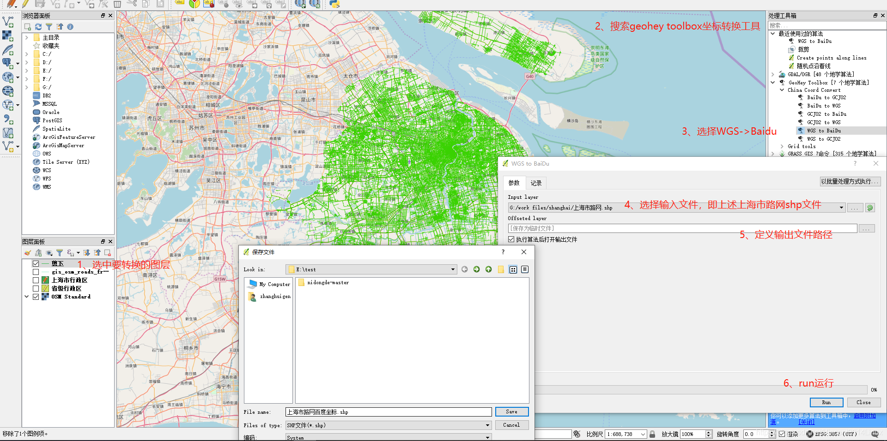The image size is (887, 441).
Task: Open the scale 比例尺 dropdown
Action: pyautogui.click(x=643, y=434)
